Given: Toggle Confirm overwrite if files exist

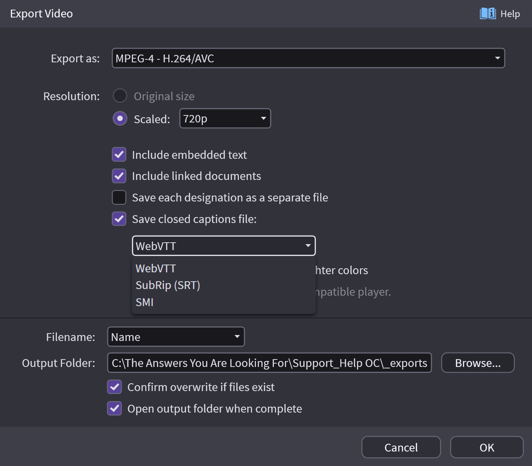Looking at the screenshot, I should tap(114, 387).
